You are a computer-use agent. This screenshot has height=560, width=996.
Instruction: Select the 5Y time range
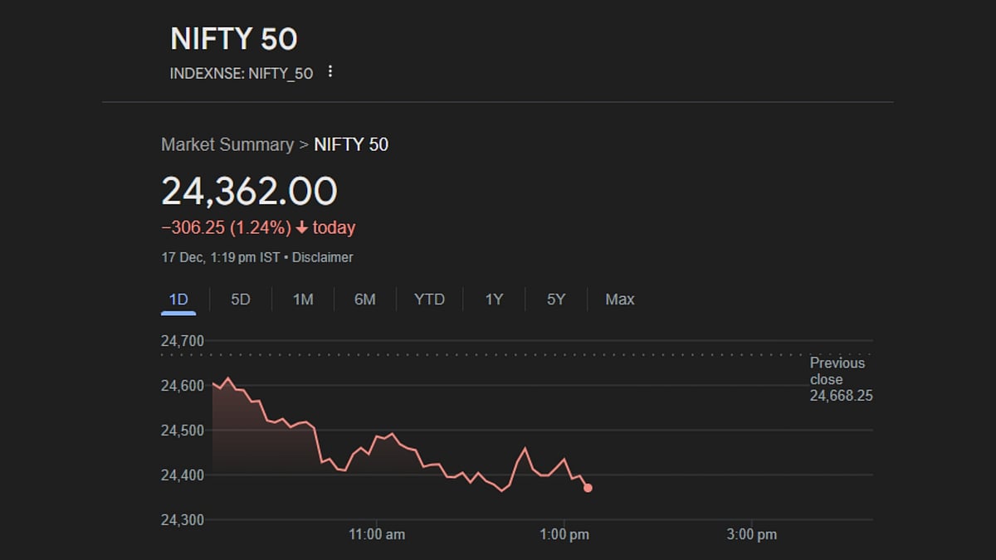556,299
